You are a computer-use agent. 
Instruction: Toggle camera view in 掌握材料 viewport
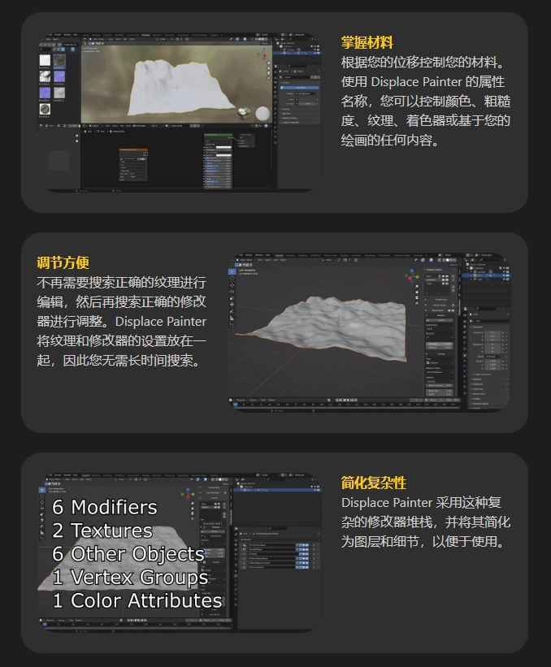click(268, 73)
